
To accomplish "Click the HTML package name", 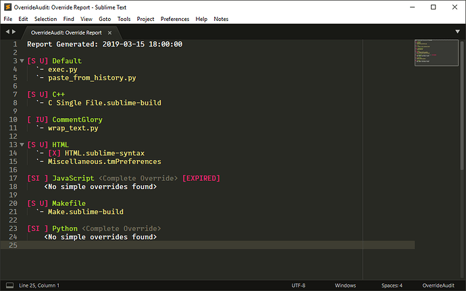I will click(x=61, y=144).
